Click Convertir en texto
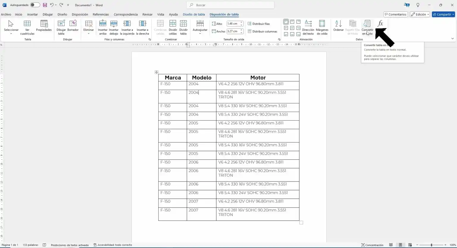The image size is (457, 248). pos(367,27)
